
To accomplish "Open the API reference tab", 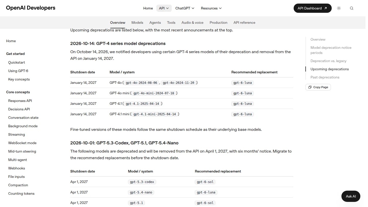I will 244,22.
